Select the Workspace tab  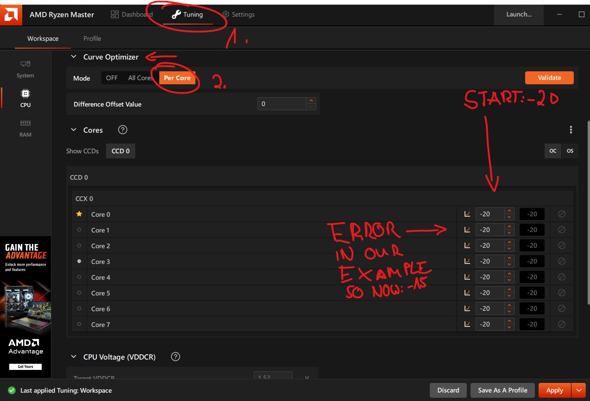pos(43,38)
